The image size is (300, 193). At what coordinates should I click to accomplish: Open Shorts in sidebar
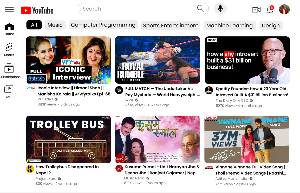(9, 50)
